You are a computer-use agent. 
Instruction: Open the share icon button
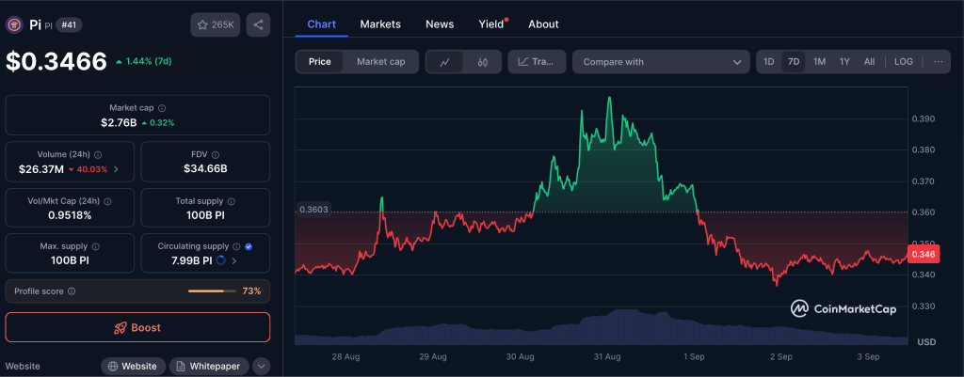coord(258,25)
